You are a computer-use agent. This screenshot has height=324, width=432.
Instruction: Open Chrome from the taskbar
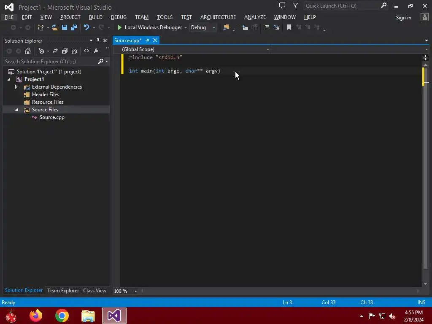point(62,316)
